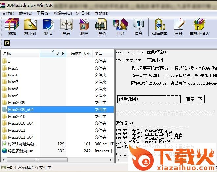This screenshot has height=172, width=217.
Task: Go up one folder level arrow
Action: pos(7,43)
